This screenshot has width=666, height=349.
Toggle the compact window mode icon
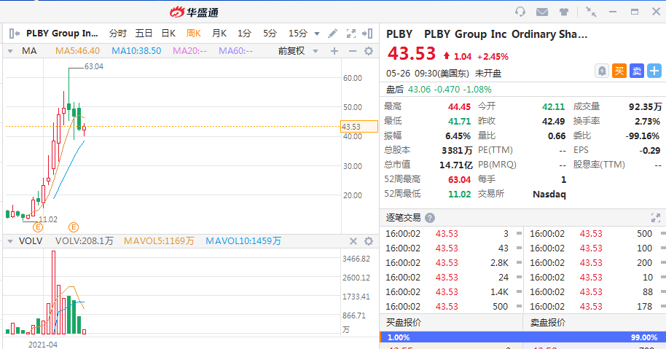[591, 12]
